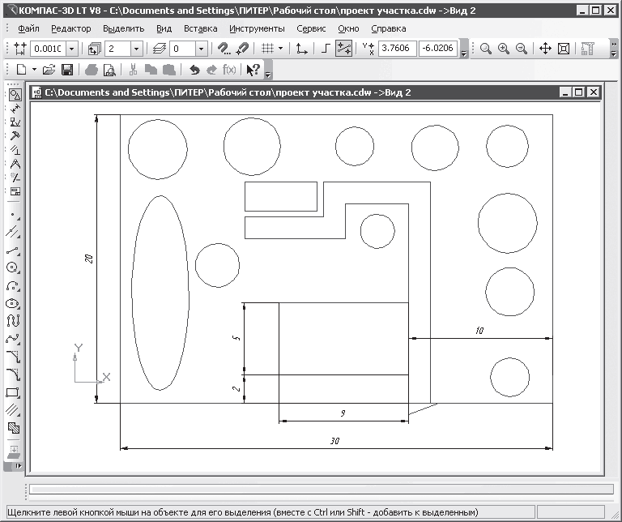Viewport: 622px width, 522px height.
Task: Expand the cursor step dropdown
Action: pos(73,49)
